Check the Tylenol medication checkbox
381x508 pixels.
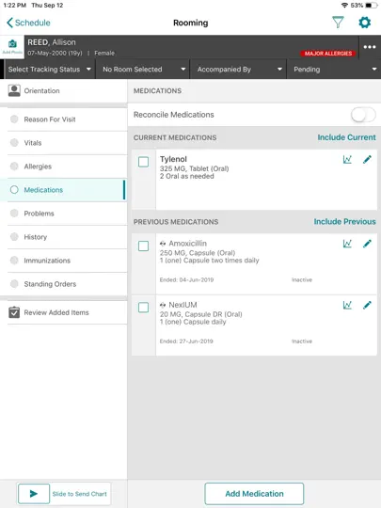[x=144, y=162]
